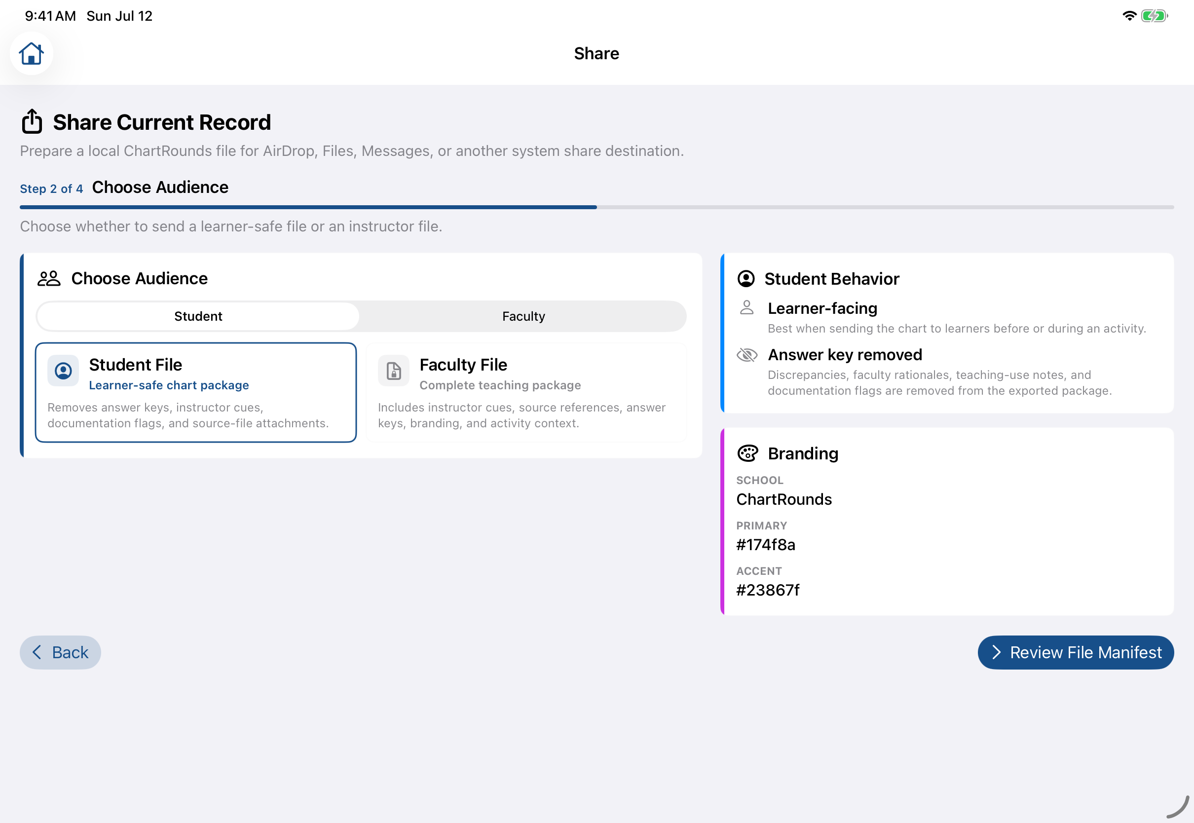Screen dimensions: 1194x823
Task: Click the Share Current Record heading
Action: [x=162, y=122]
